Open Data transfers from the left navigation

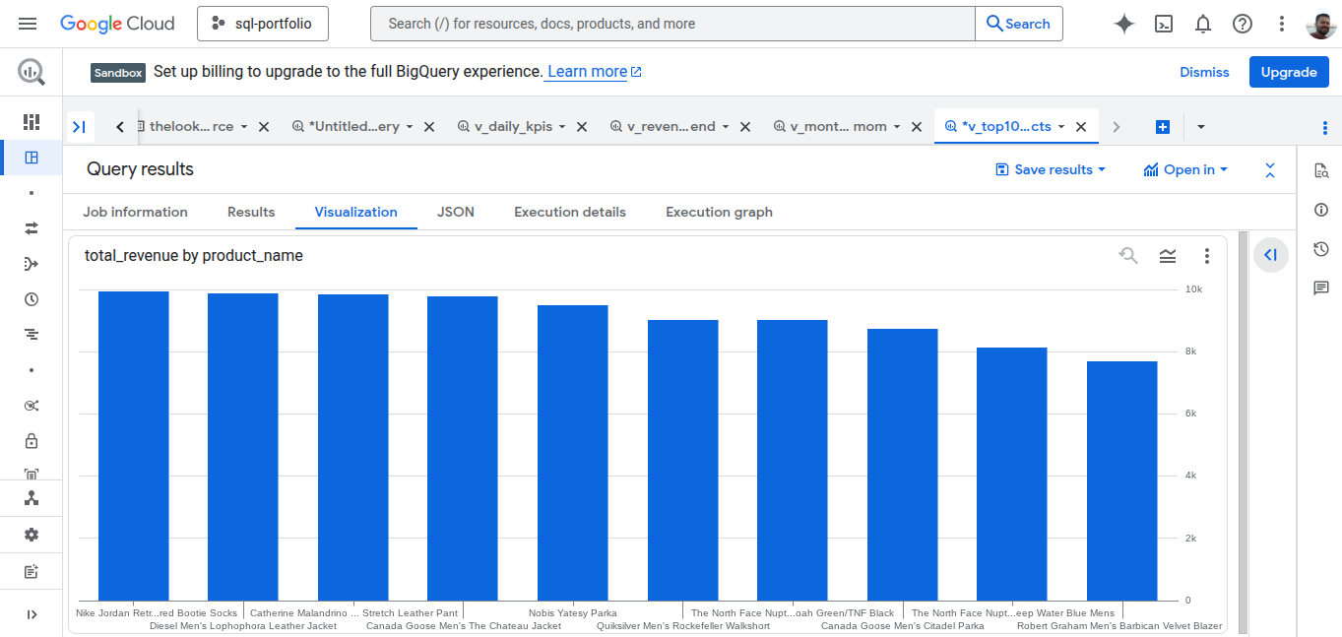[x=31, y=227]
